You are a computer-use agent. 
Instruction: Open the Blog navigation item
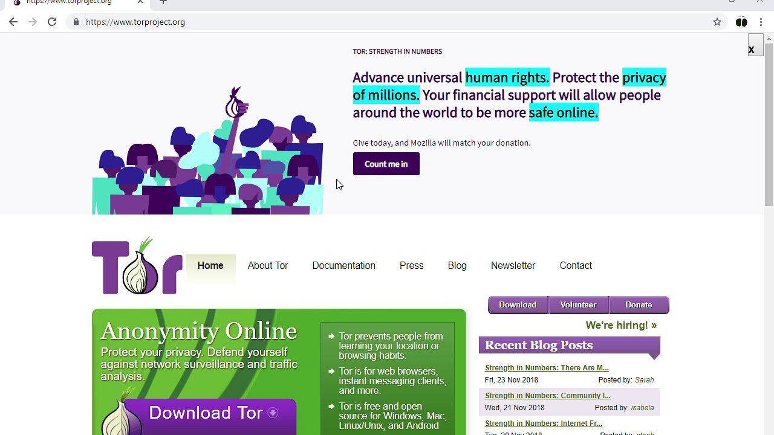[457, 265]
